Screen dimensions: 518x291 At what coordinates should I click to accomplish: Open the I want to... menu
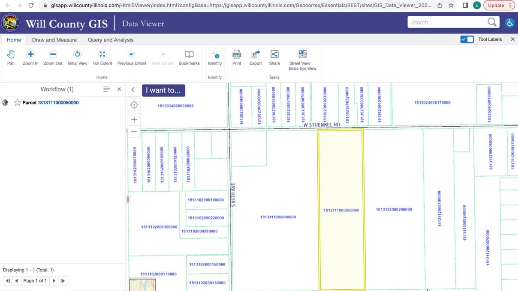pos(163,90)
